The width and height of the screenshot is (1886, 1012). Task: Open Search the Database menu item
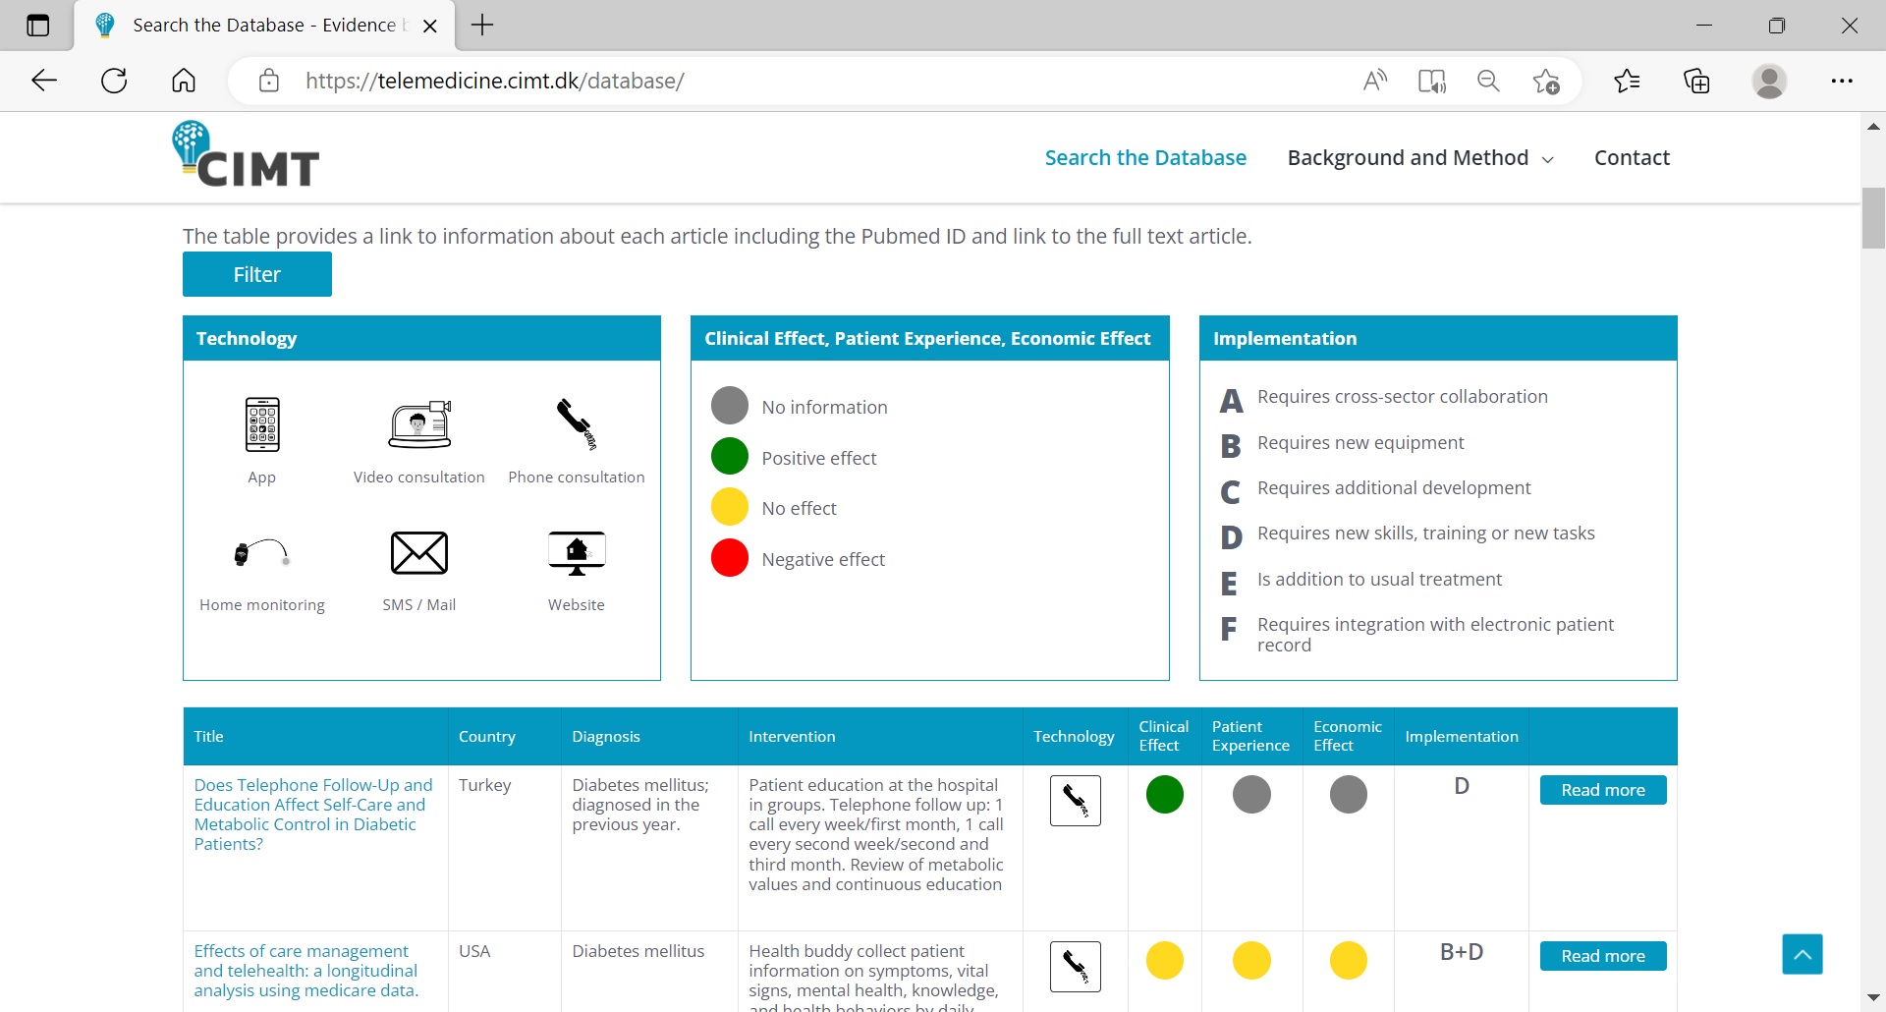click(1145, 158)
